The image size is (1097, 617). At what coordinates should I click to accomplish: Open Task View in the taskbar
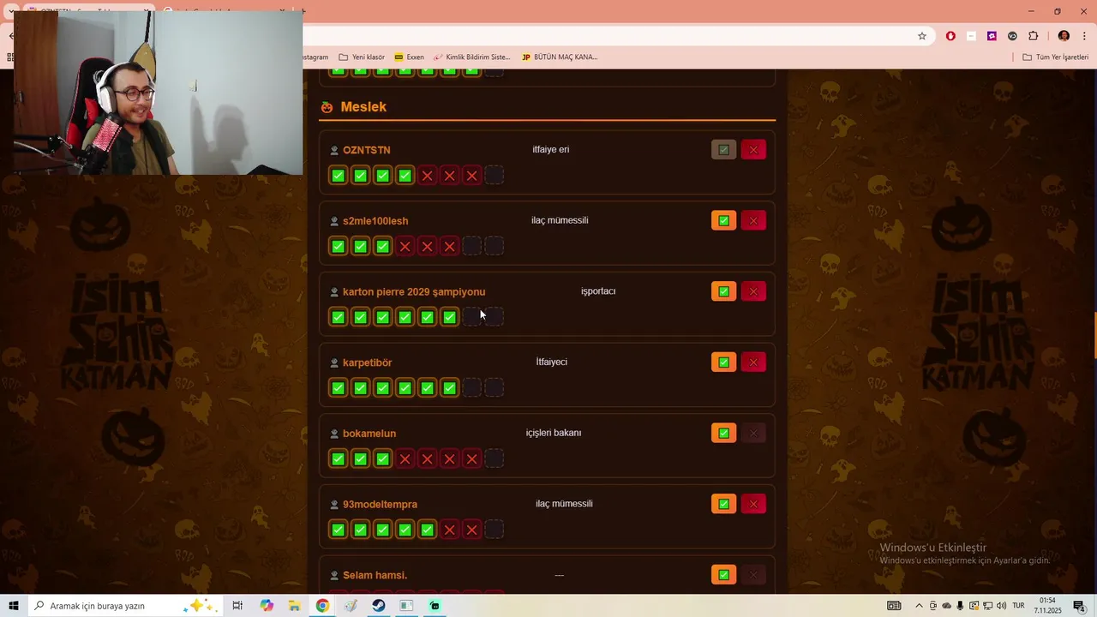pos(238,606)
